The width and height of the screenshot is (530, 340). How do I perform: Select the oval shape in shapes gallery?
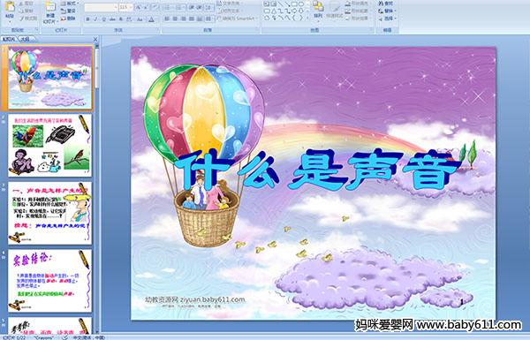[300, 4]
